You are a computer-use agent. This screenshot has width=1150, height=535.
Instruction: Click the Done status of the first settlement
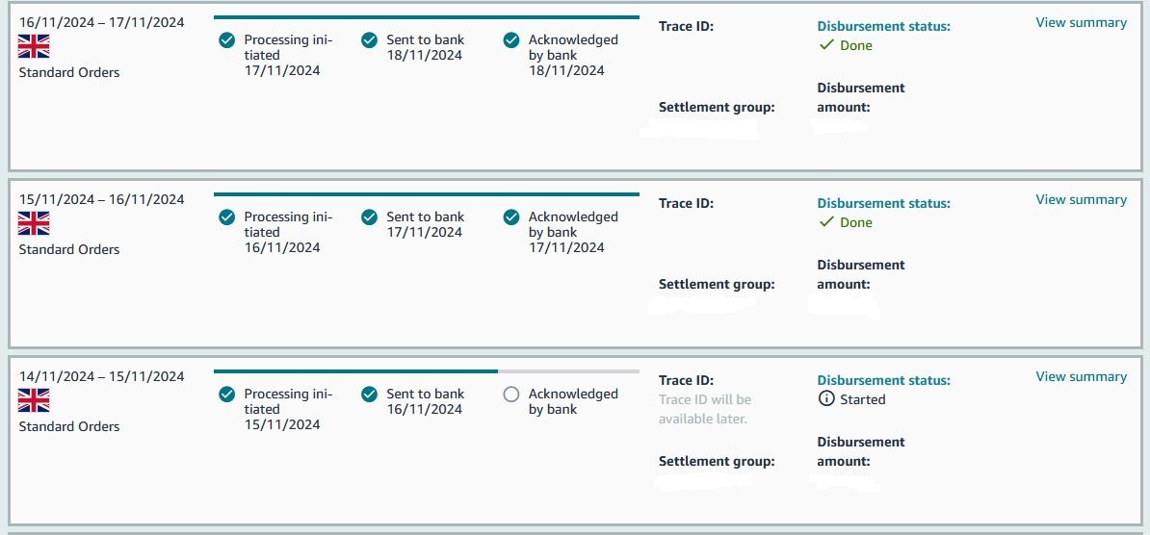846,45
